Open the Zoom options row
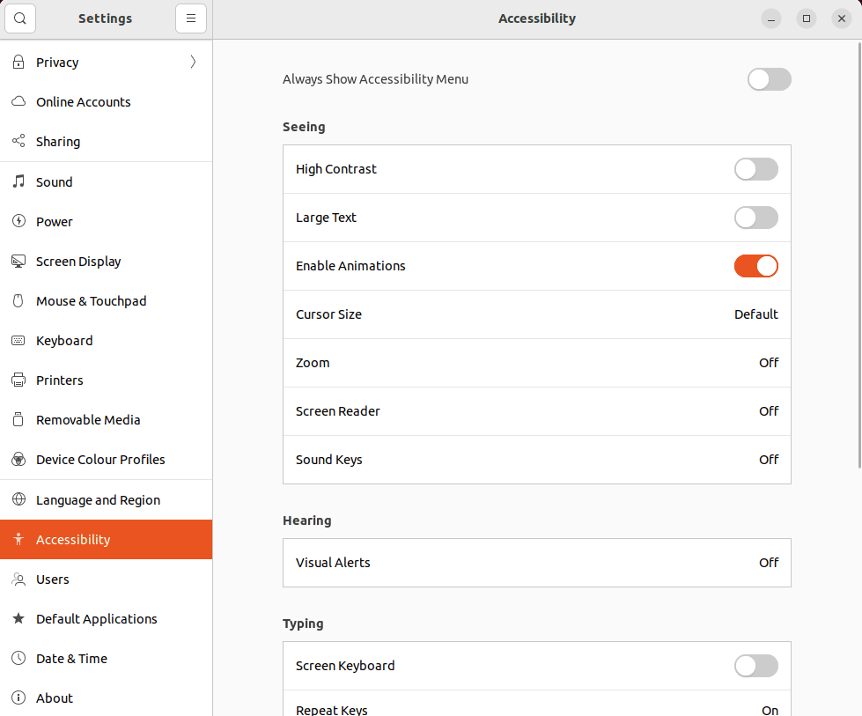This screenshot has height=716, width=862. (536, 363)
